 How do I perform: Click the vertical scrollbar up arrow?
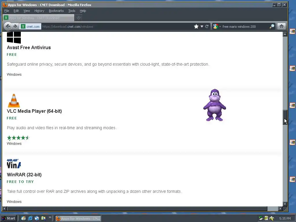[285, 34]
